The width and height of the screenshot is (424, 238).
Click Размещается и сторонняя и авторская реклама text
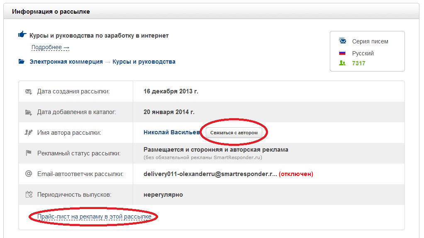click(216, 150)
